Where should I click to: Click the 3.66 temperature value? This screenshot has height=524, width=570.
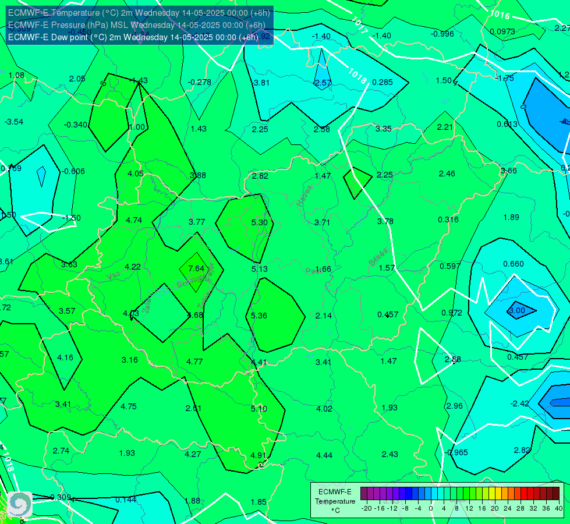508,171
